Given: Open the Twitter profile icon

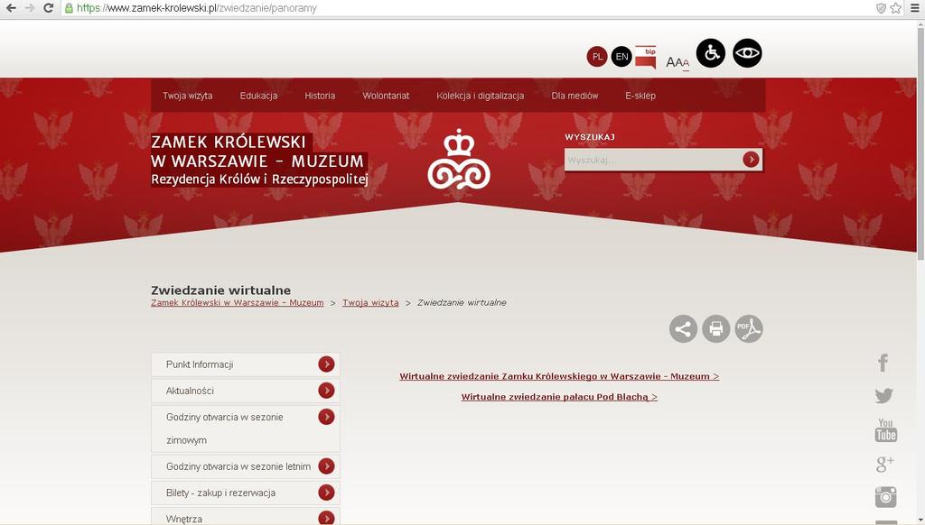Looking at the screenshot, I should pyautogui.click(x=883, y=395).
